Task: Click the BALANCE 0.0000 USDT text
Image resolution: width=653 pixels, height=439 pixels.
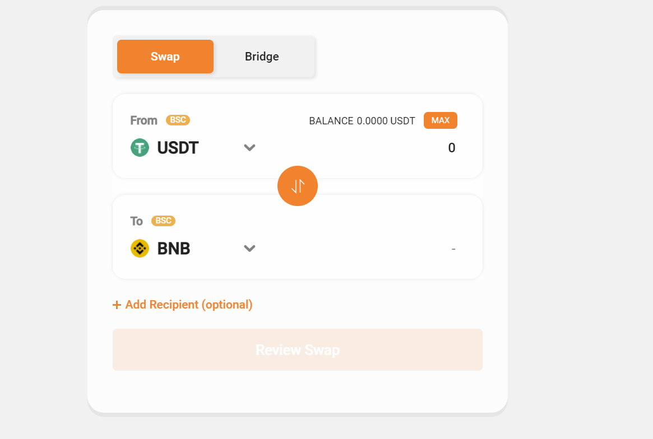Action: (x=362, y=121)
